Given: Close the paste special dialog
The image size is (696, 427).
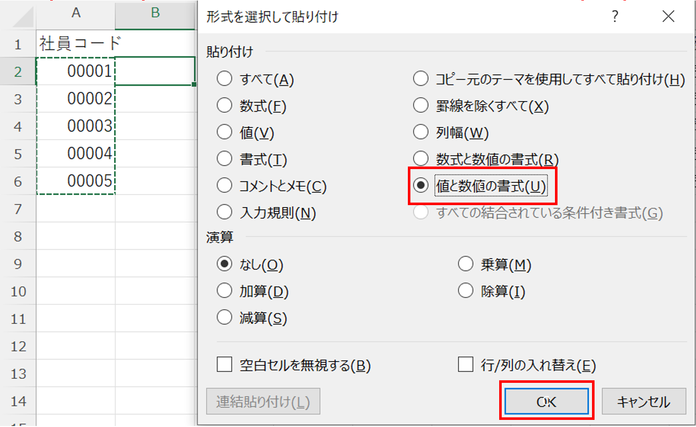Looking at the screenshot, I should point(669,17).
